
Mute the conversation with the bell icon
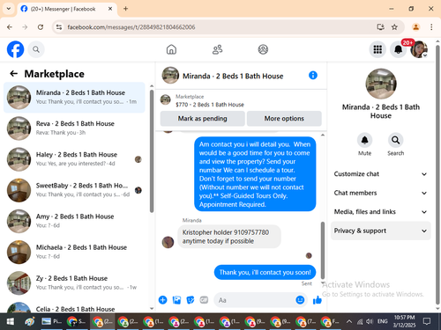click(x=364, y=140)
